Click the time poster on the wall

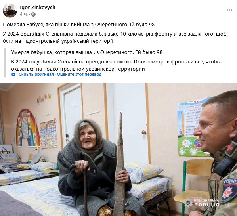click(x=192, y=128)
